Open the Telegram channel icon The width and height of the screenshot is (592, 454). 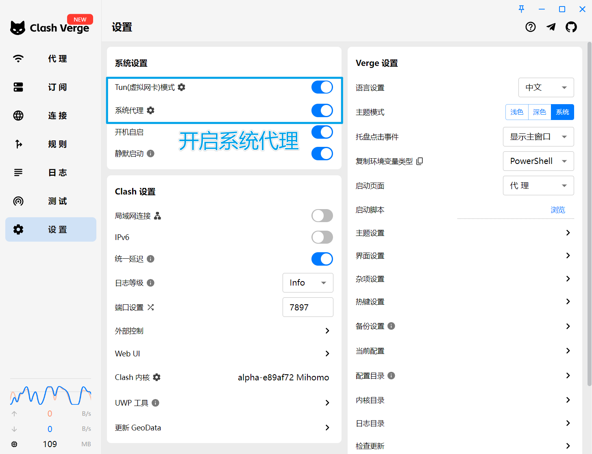pos(551,27)
